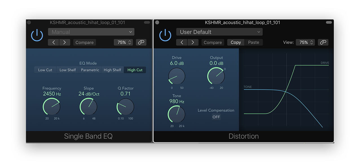Click the Q Factor knob

(x=126, y=107)
